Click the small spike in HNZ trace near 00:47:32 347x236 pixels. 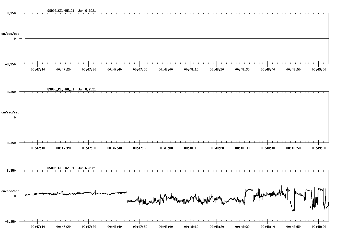pyautogui.click(x=95, y=192)
